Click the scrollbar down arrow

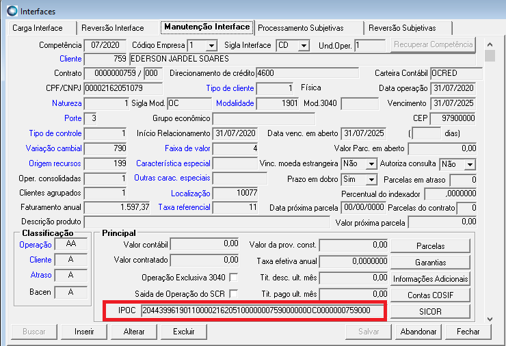[490, 319]
